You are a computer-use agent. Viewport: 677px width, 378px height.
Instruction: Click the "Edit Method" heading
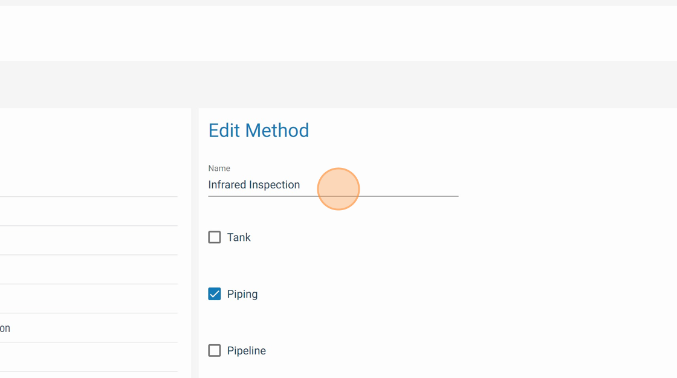coord(258,130)
